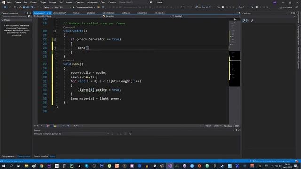This screenshot has height=169, width=301.
Task: Pin the active Generator.cs tab
Action: 47,13
